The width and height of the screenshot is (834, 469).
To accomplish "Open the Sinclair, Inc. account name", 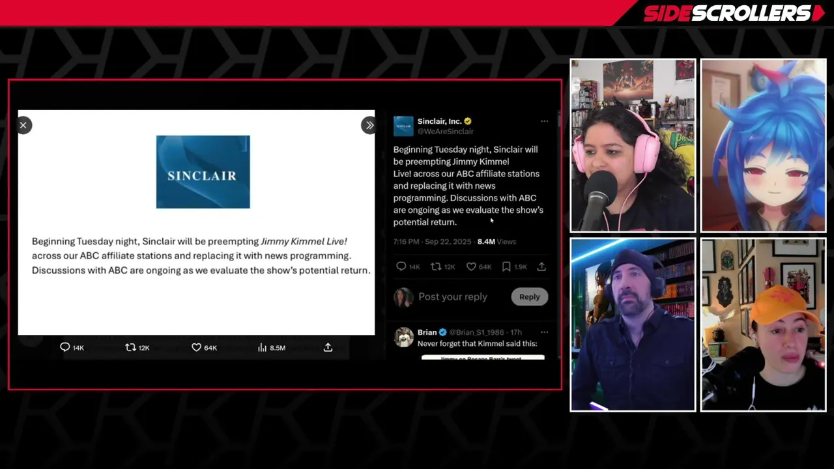I will point(440,121).
